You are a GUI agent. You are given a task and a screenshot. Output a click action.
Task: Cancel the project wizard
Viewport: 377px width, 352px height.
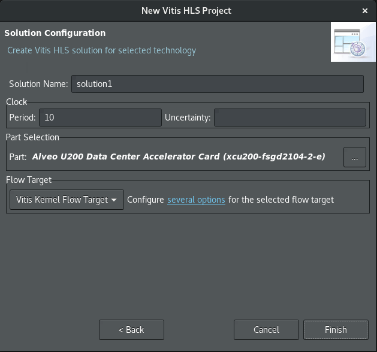[x=266, y=330]
